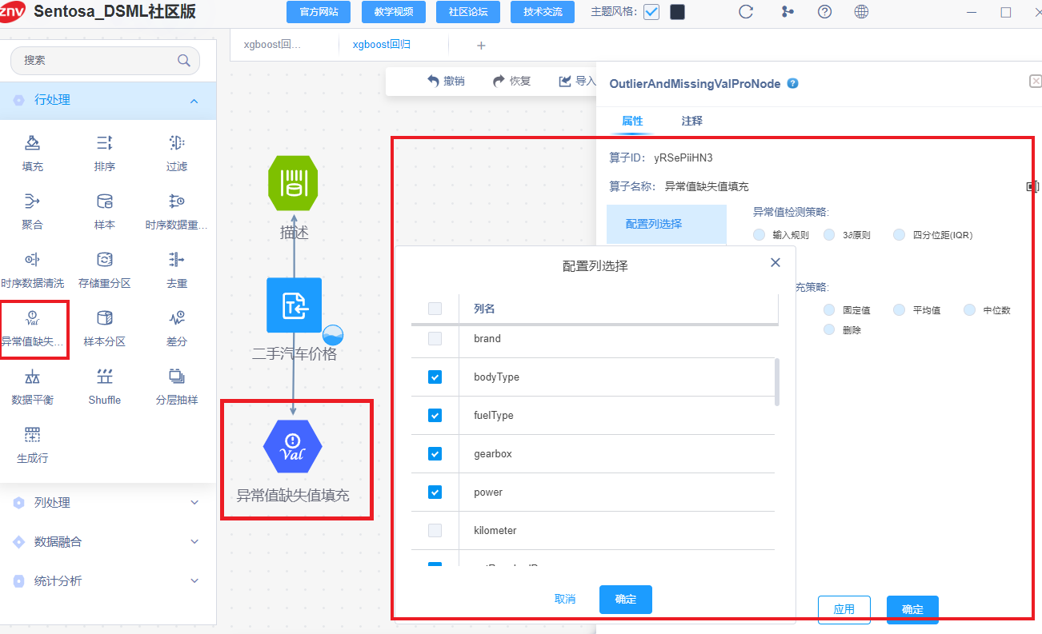Click the globe language icon
The height and width of the screenshot is (634, 1042).
862,12
